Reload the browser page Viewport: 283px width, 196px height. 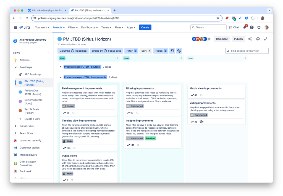[27, 18]
